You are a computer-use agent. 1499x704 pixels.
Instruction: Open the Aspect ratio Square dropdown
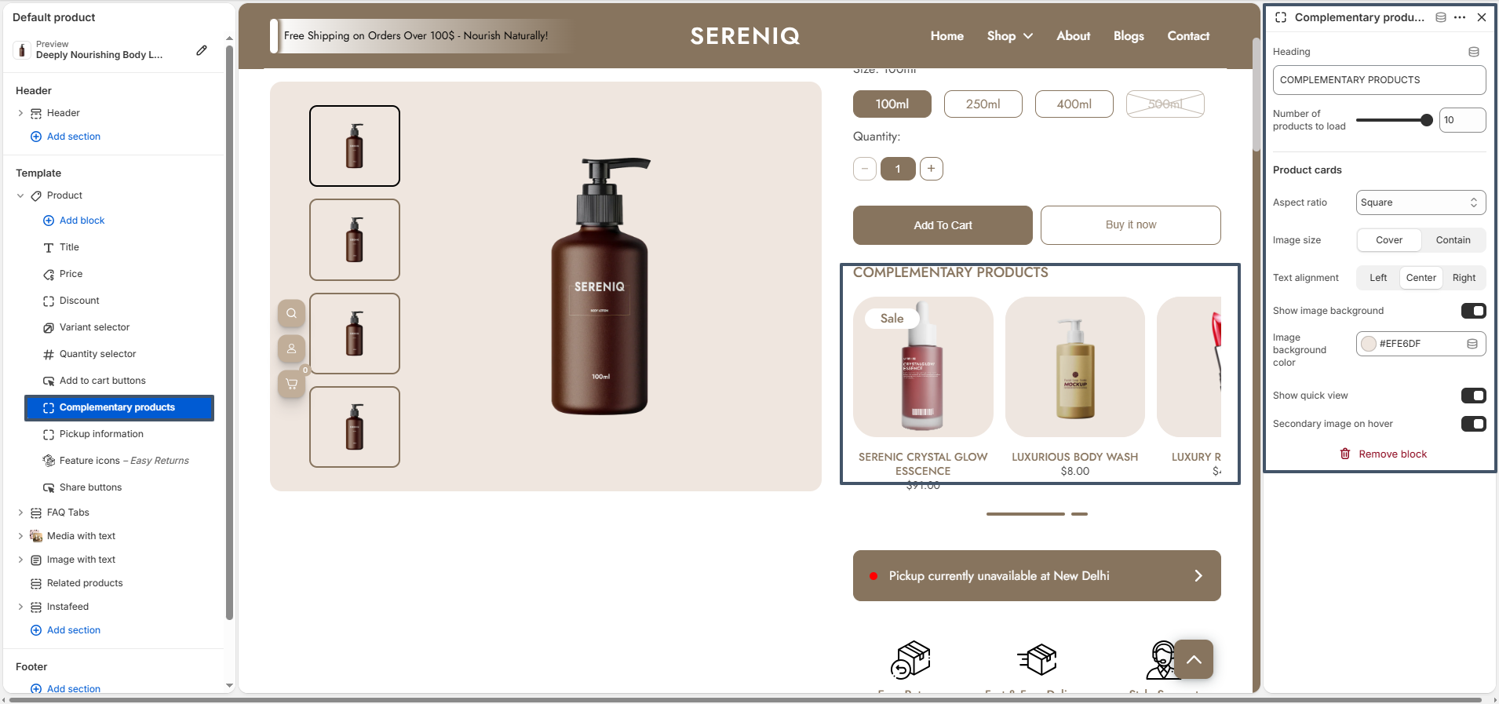[1421, 202]
